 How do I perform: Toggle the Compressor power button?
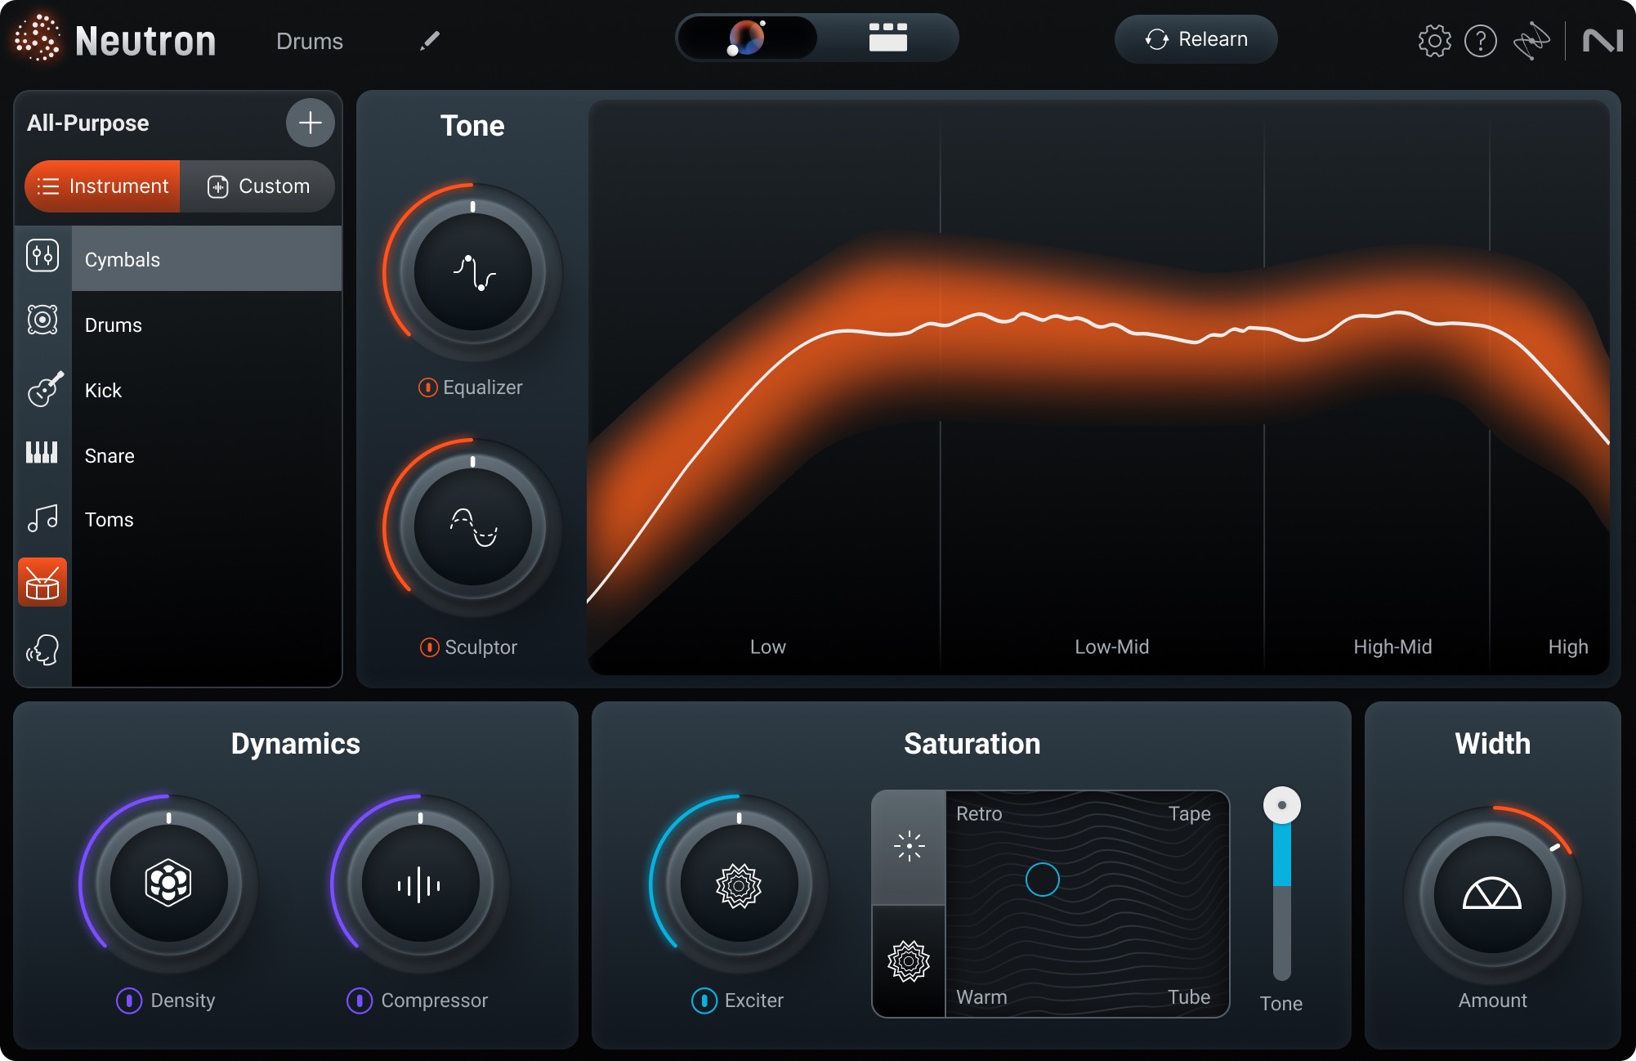coord(360,1001)
